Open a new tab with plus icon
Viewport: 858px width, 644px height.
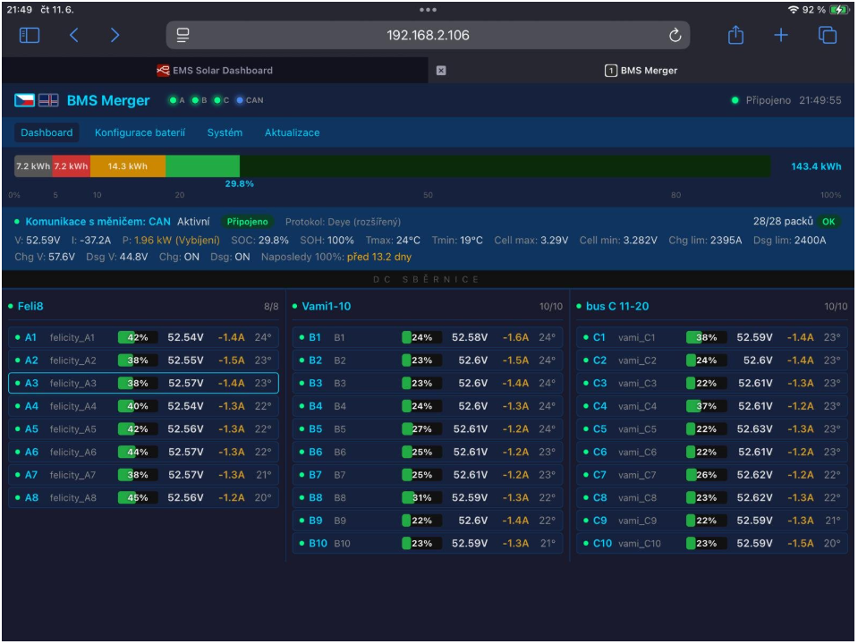[781, 36]
